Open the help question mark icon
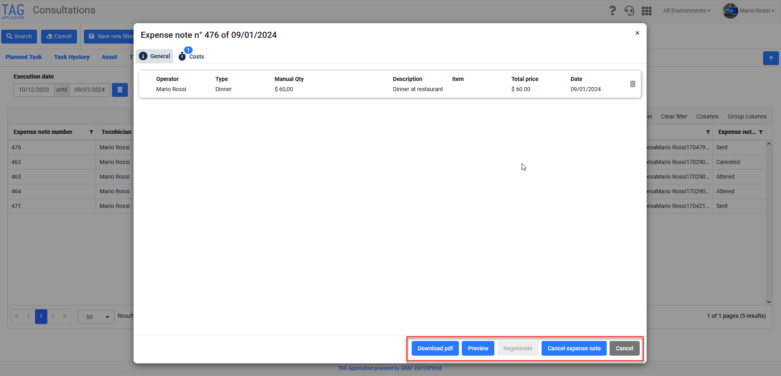The height and width of the screenshot is (376, 781). click(x=612, y=11)
